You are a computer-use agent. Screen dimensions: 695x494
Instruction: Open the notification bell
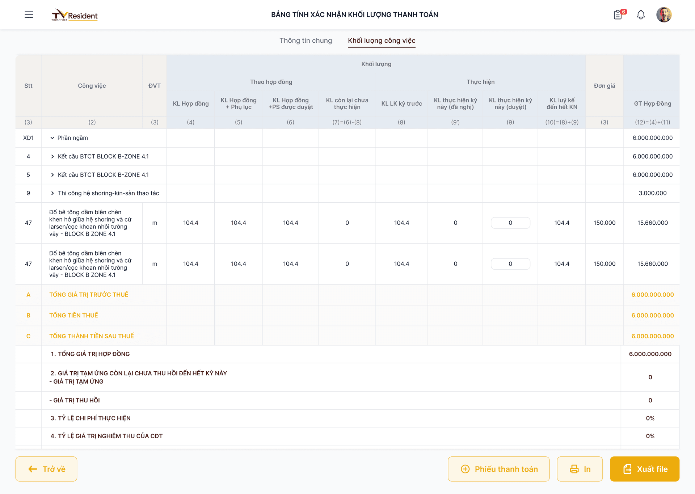point(641,15)
